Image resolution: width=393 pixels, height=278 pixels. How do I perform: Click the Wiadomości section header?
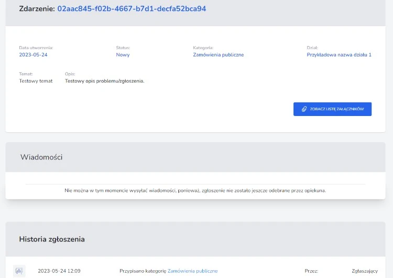point(41,157)
